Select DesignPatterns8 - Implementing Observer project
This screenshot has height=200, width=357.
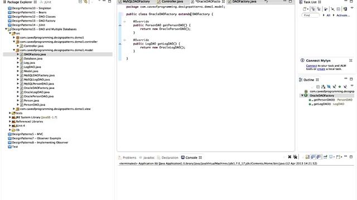tap(40, 143)
